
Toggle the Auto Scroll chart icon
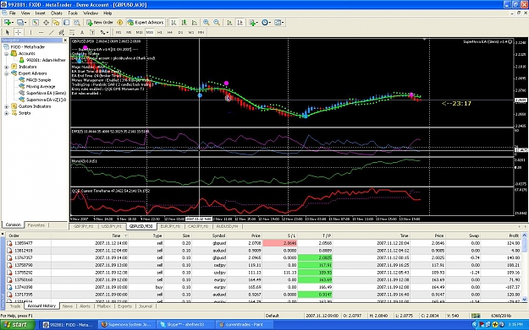229,23
